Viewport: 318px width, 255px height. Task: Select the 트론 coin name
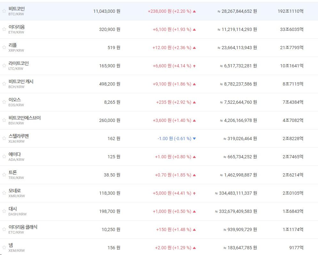pos(12,172)
